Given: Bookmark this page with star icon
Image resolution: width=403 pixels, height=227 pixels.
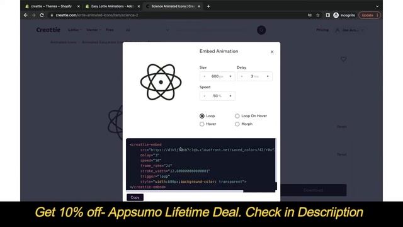Looking at the screenshot, I should point(318,15).
